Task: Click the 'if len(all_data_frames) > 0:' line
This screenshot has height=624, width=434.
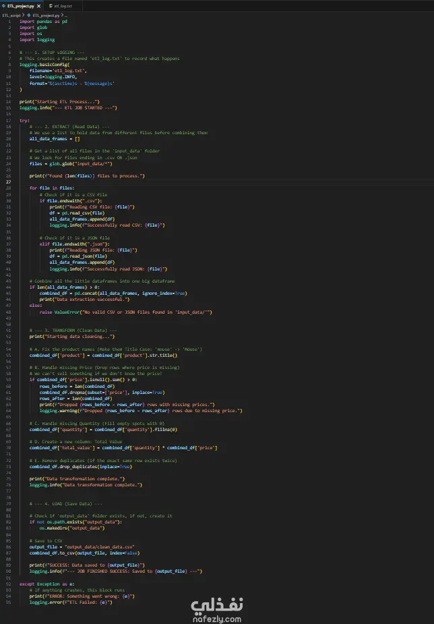Action: click(x=64, y=287)
